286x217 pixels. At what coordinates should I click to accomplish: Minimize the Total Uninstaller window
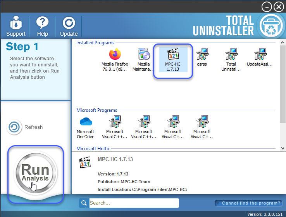tap(267, 7)
